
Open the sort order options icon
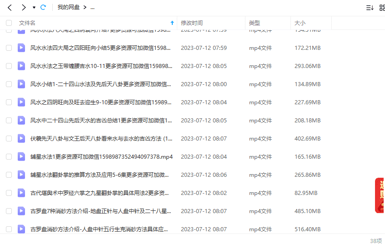(370, 8)
